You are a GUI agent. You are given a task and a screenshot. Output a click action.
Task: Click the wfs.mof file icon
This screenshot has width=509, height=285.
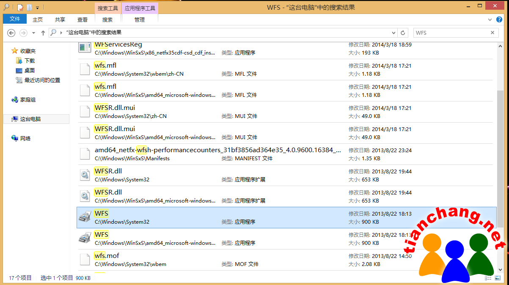click(x=85, y=260)
